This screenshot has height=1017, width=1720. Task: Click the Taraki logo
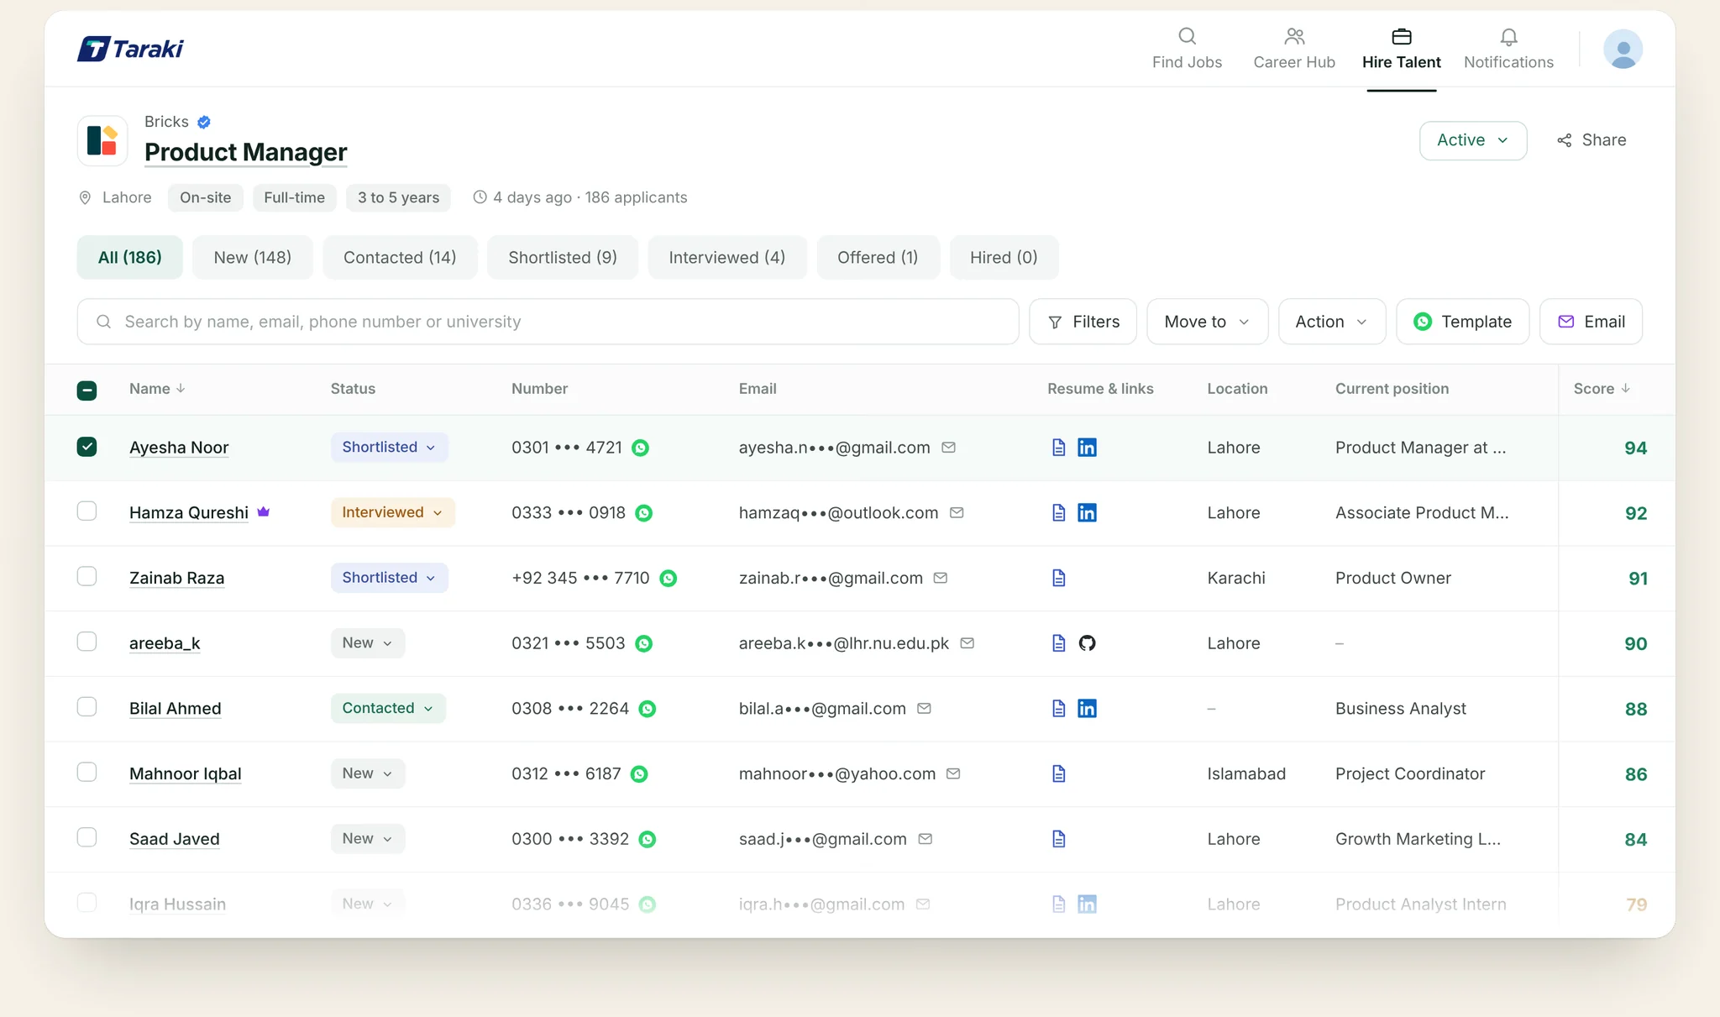tap(130, 49)
